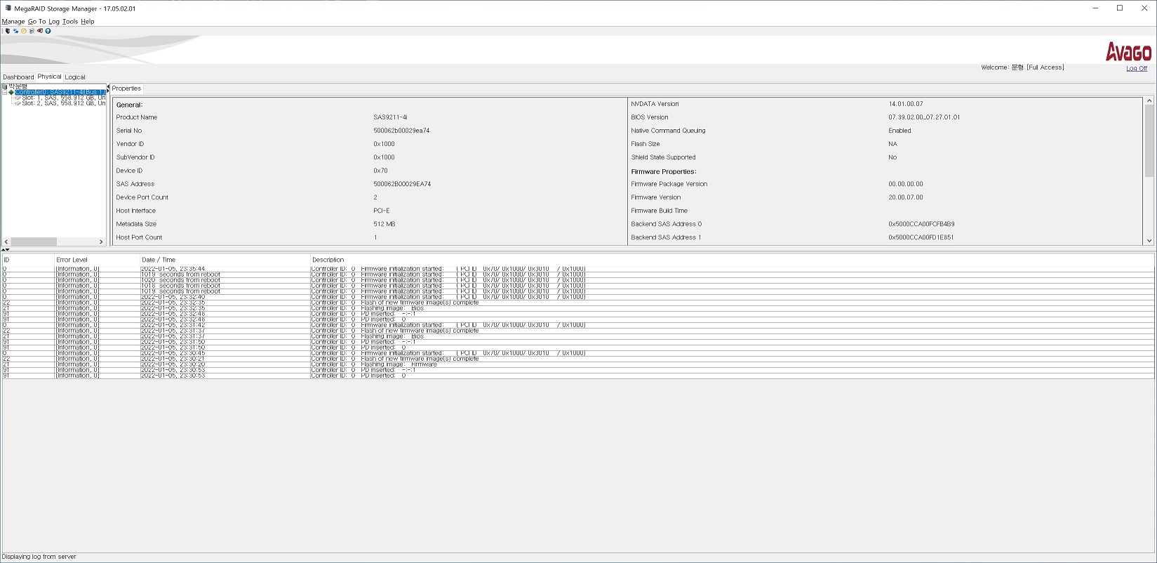Click the properties panel scroll down arrow

pos(1149,241)
